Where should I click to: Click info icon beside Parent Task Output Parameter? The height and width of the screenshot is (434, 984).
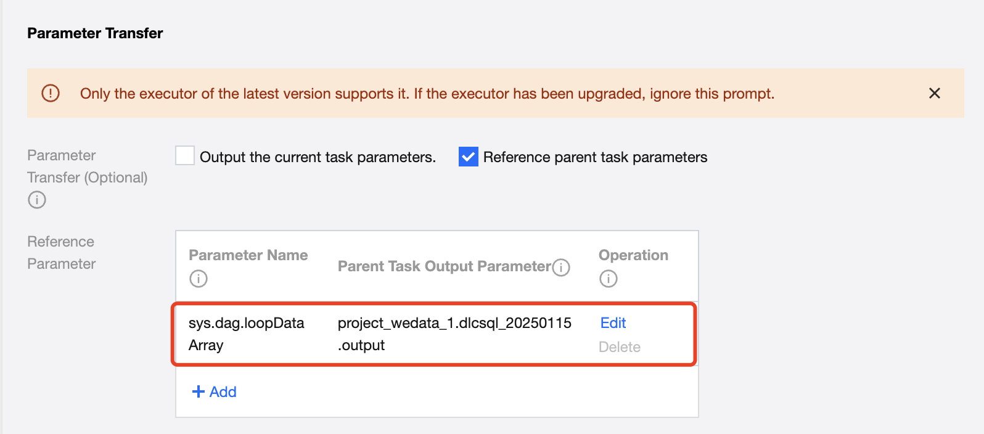[x=561, y=267]
